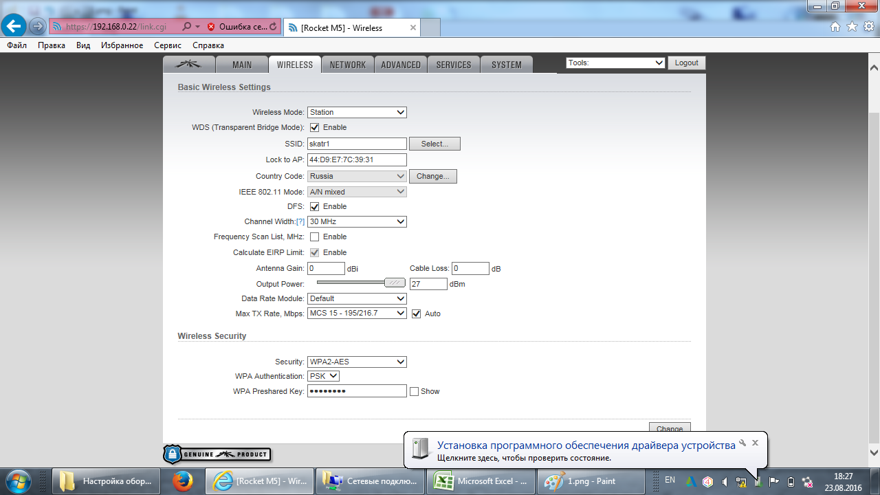
Task: Open the IEEE 802.11 Mode dropdown
Action: click(357, 192)
